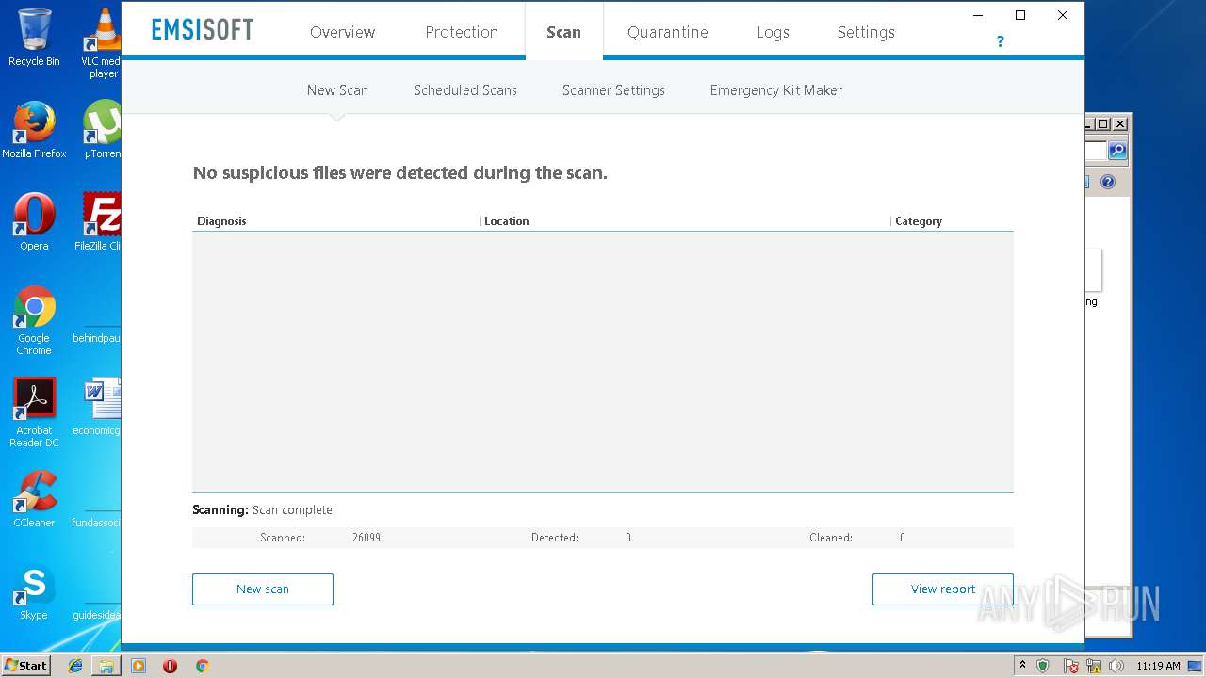Click help icon in background window
The image size is (1206, 678).
coord(1108,182)
